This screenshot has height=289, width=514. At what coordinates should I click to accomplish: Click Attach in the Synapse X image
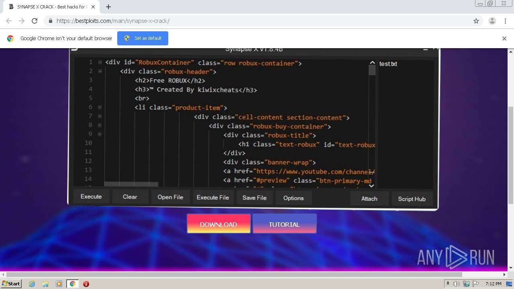coord(369,199)
